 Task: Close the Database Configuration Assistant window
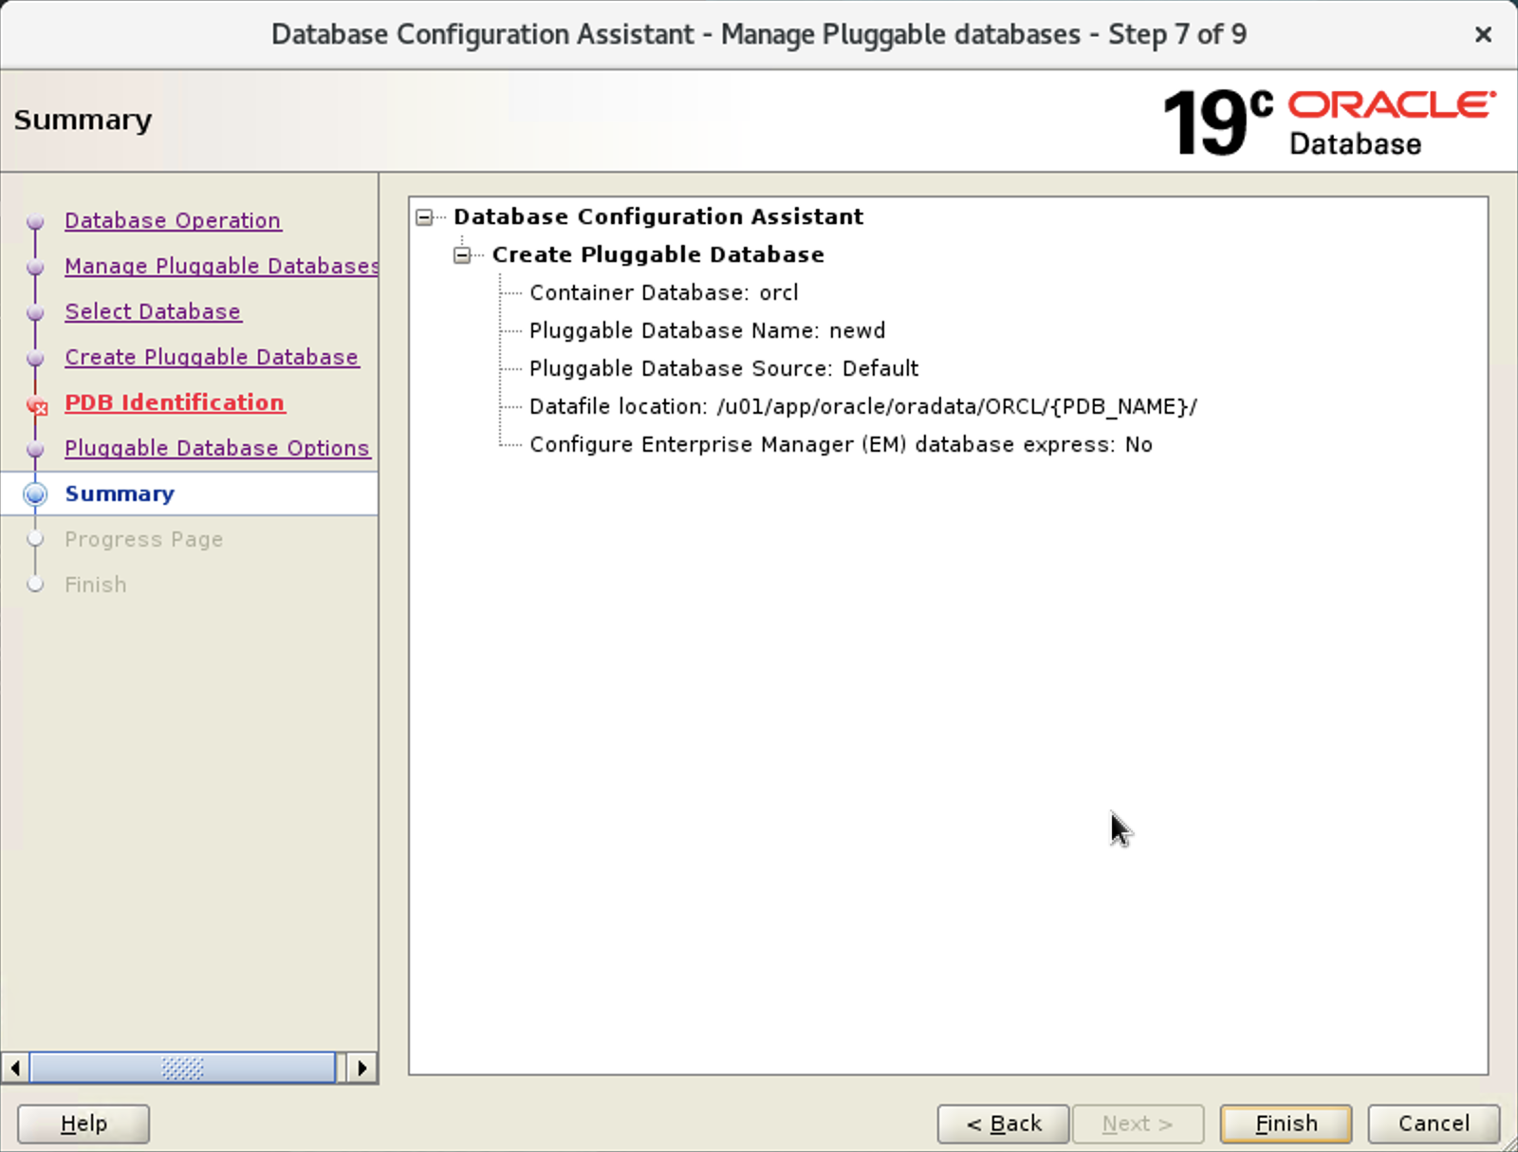point(1483,35)
